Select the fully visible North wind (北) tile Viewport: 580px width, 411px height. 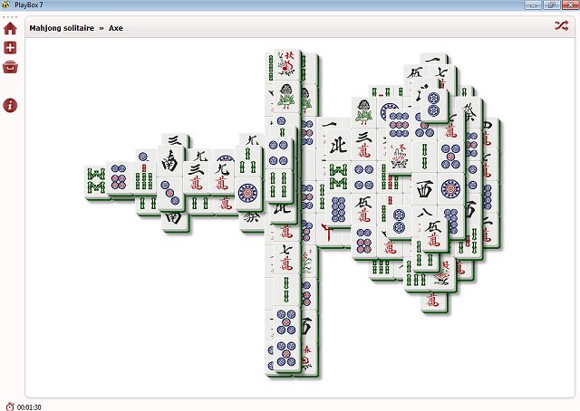click(338, 146)
